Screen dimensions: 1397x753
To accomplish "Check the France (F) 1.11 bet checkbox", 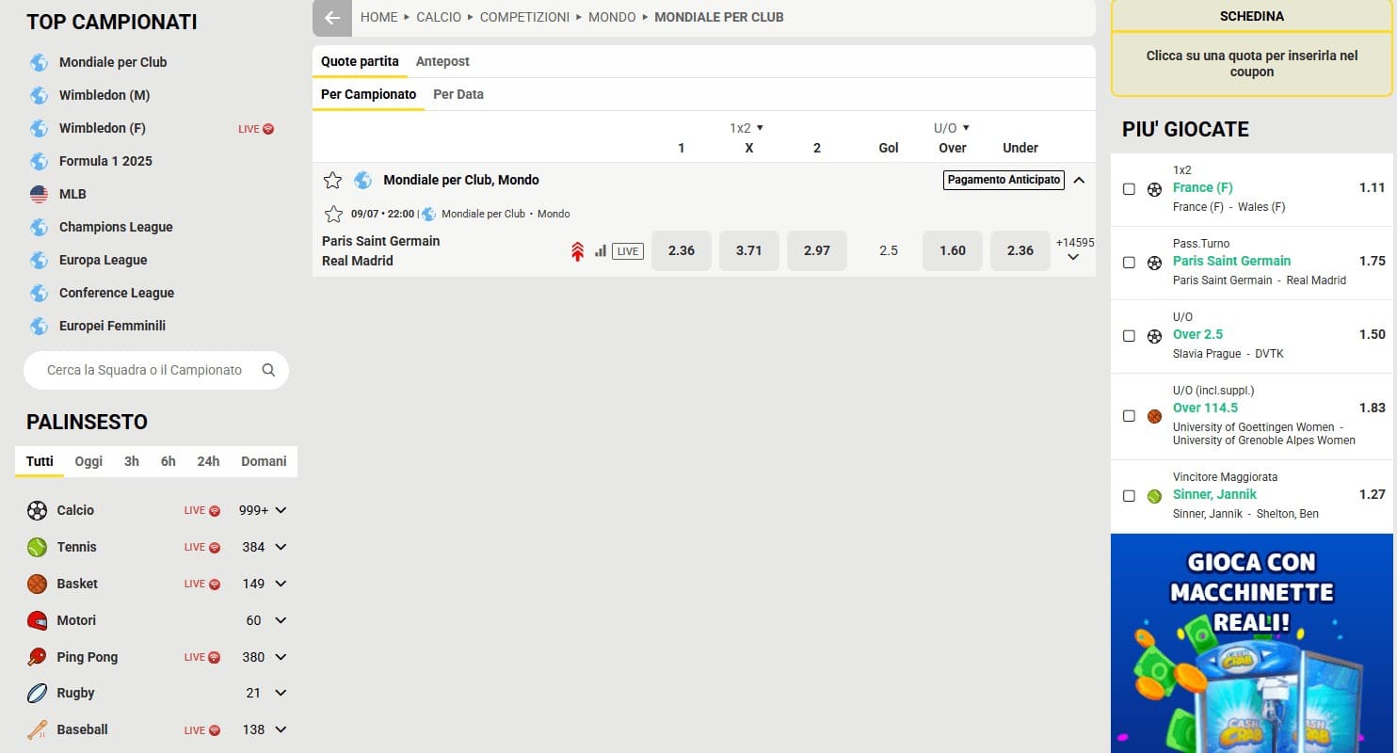I will coord(1130,189).
